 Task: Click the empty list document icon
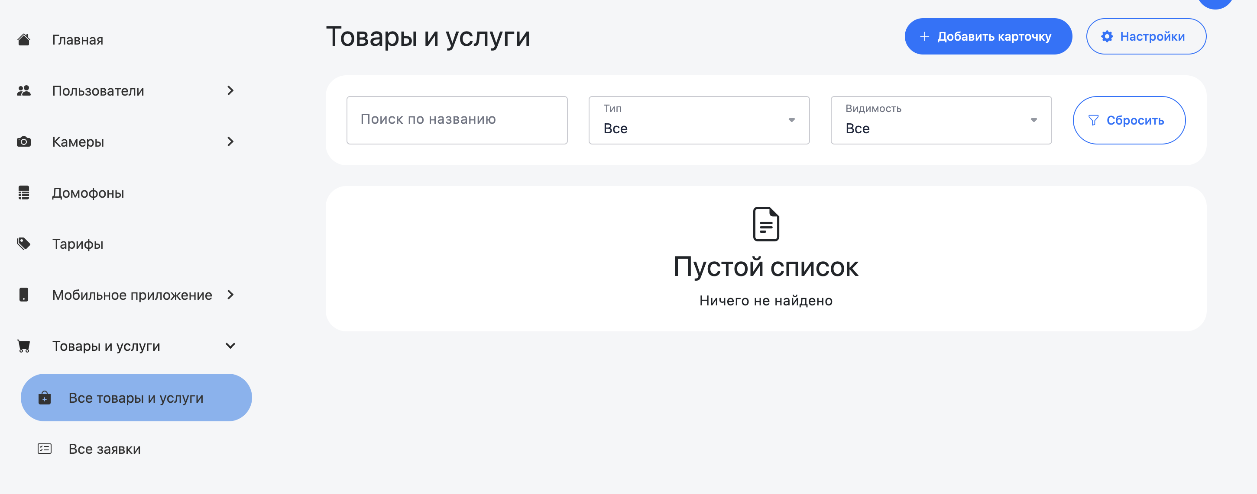[766, 224]
